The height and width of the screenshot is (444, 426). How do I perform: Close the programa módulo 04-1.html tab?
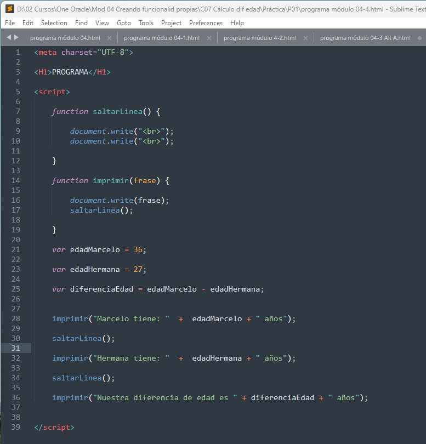[x=209, y=38]
